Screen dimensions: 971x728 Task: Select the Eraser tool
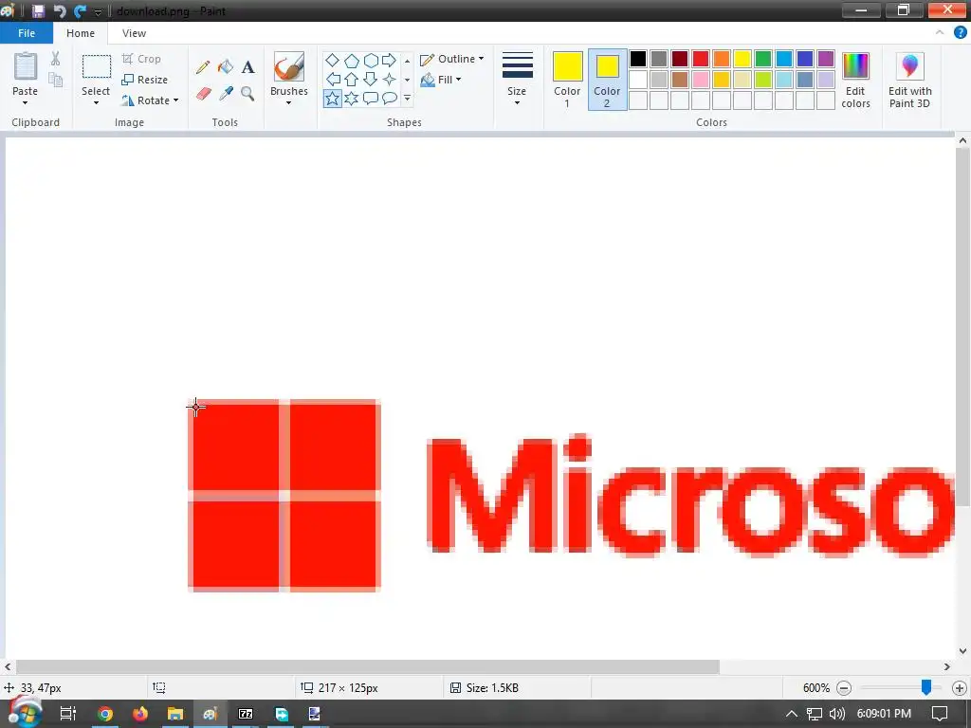203,94
